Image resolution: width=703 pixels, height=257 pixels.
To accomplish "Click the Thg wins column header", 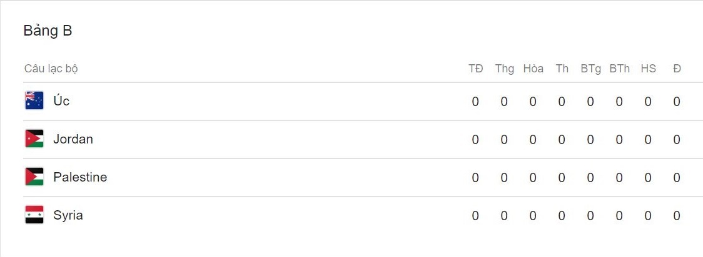I will 504,69.
